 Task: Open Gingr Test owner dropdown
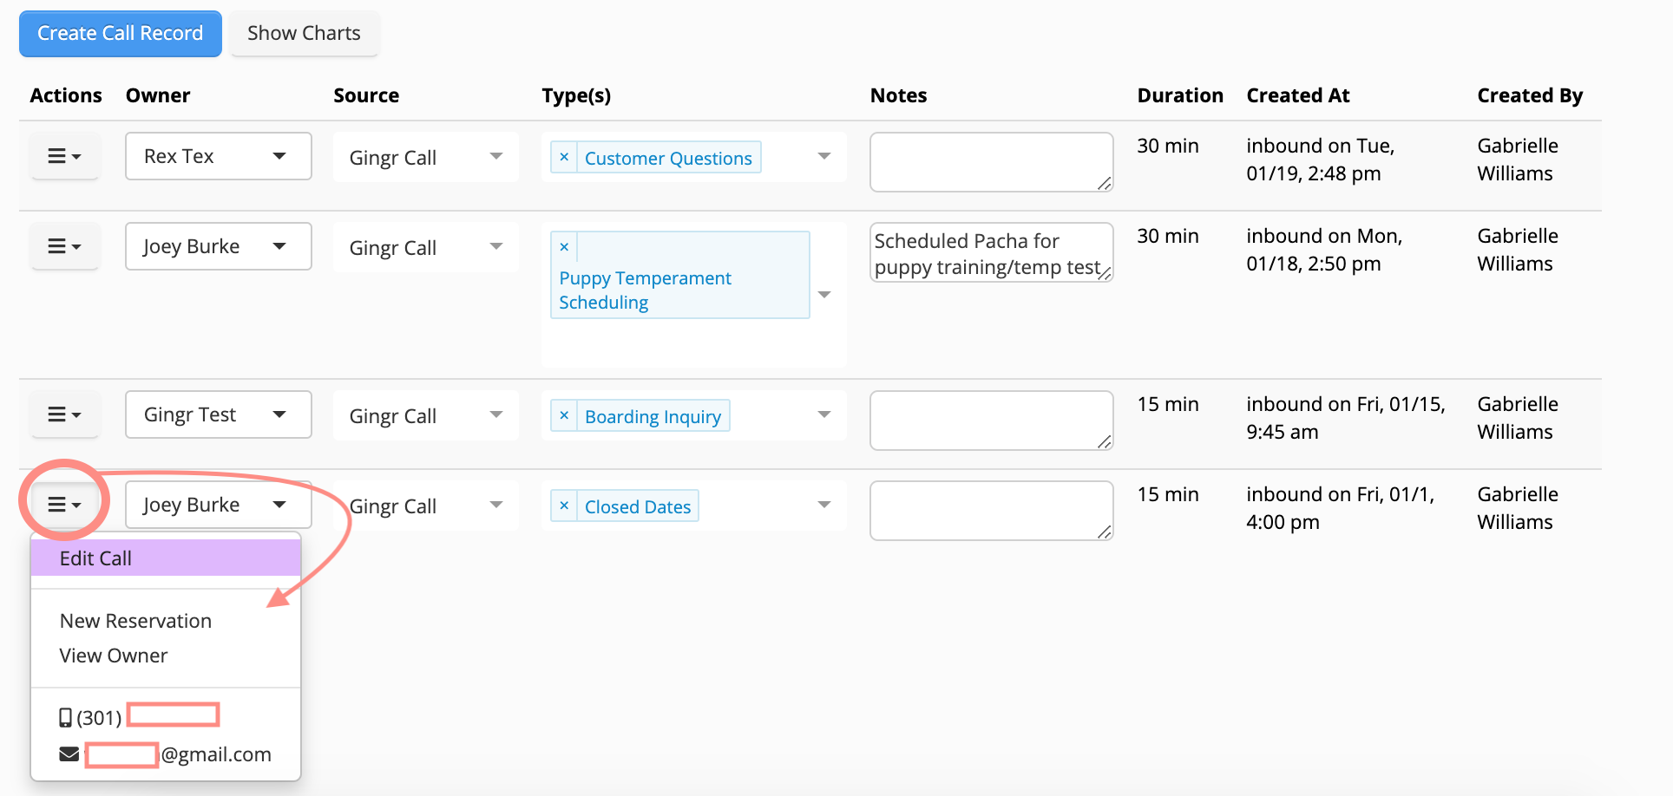coord(219,414)
